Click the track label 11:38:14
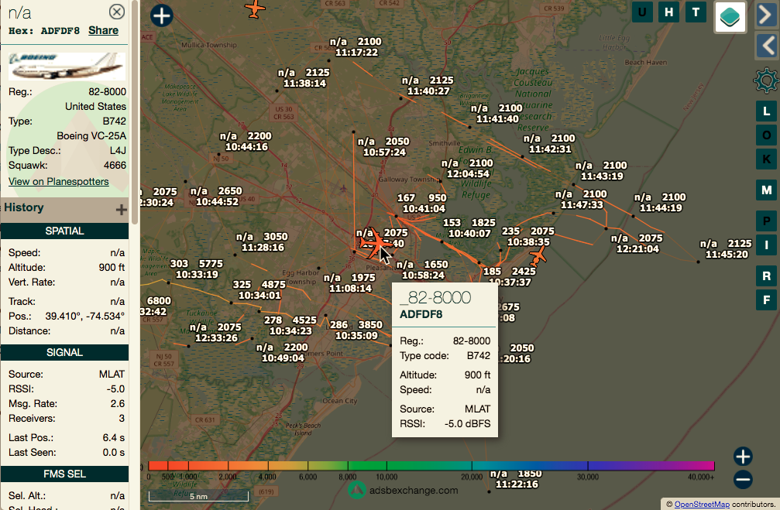 [304, 83]
